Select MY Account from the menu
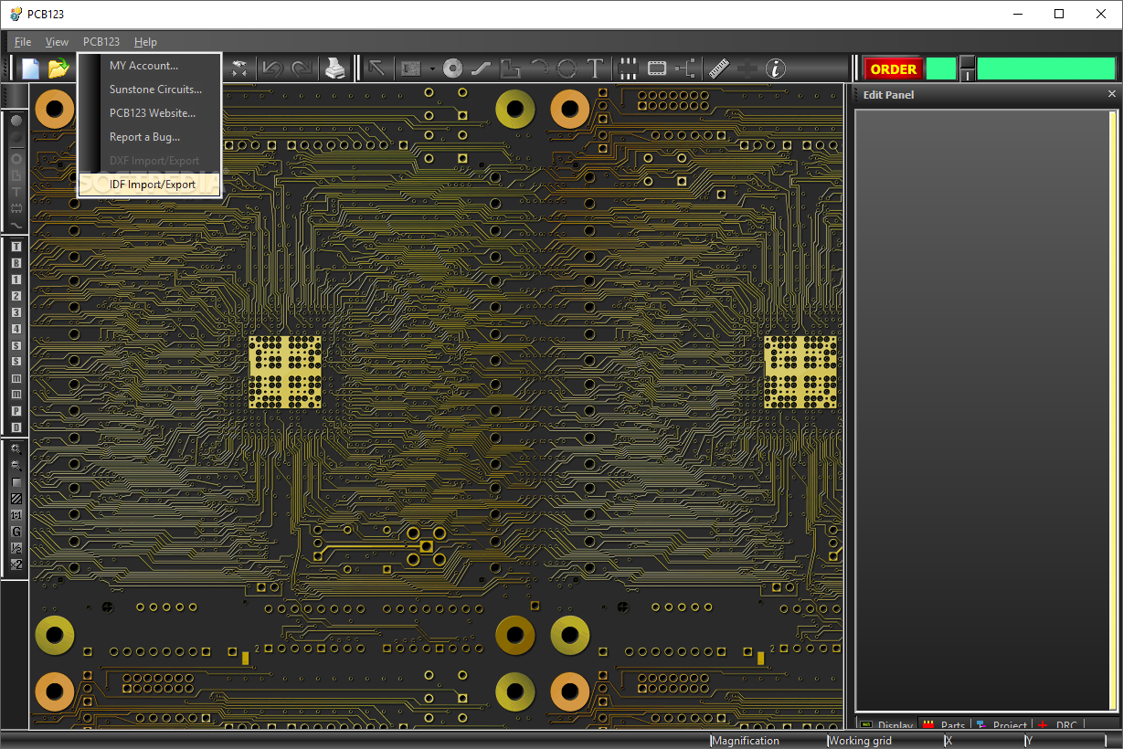The width and height of the screenshot is (1123, 749). click(x=143, y=66)
